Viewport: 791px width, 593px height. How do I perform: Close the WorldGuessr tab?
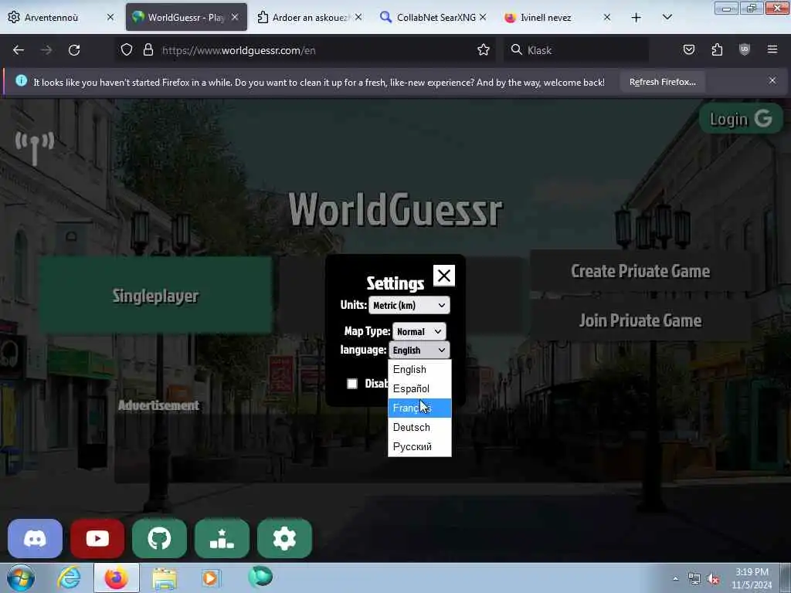point(235,17)
